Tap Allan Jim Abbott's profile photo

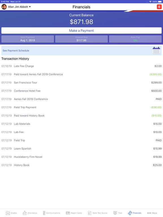[4, 7]
